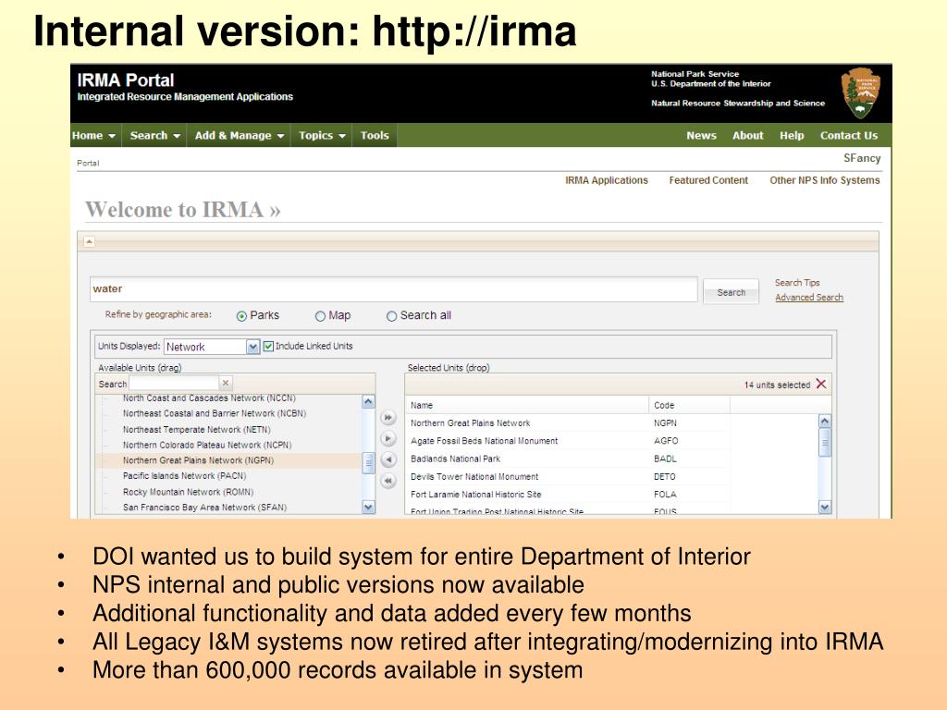Sort selected units by Code column
Viewport: 947px width, 710px height.
690,405
